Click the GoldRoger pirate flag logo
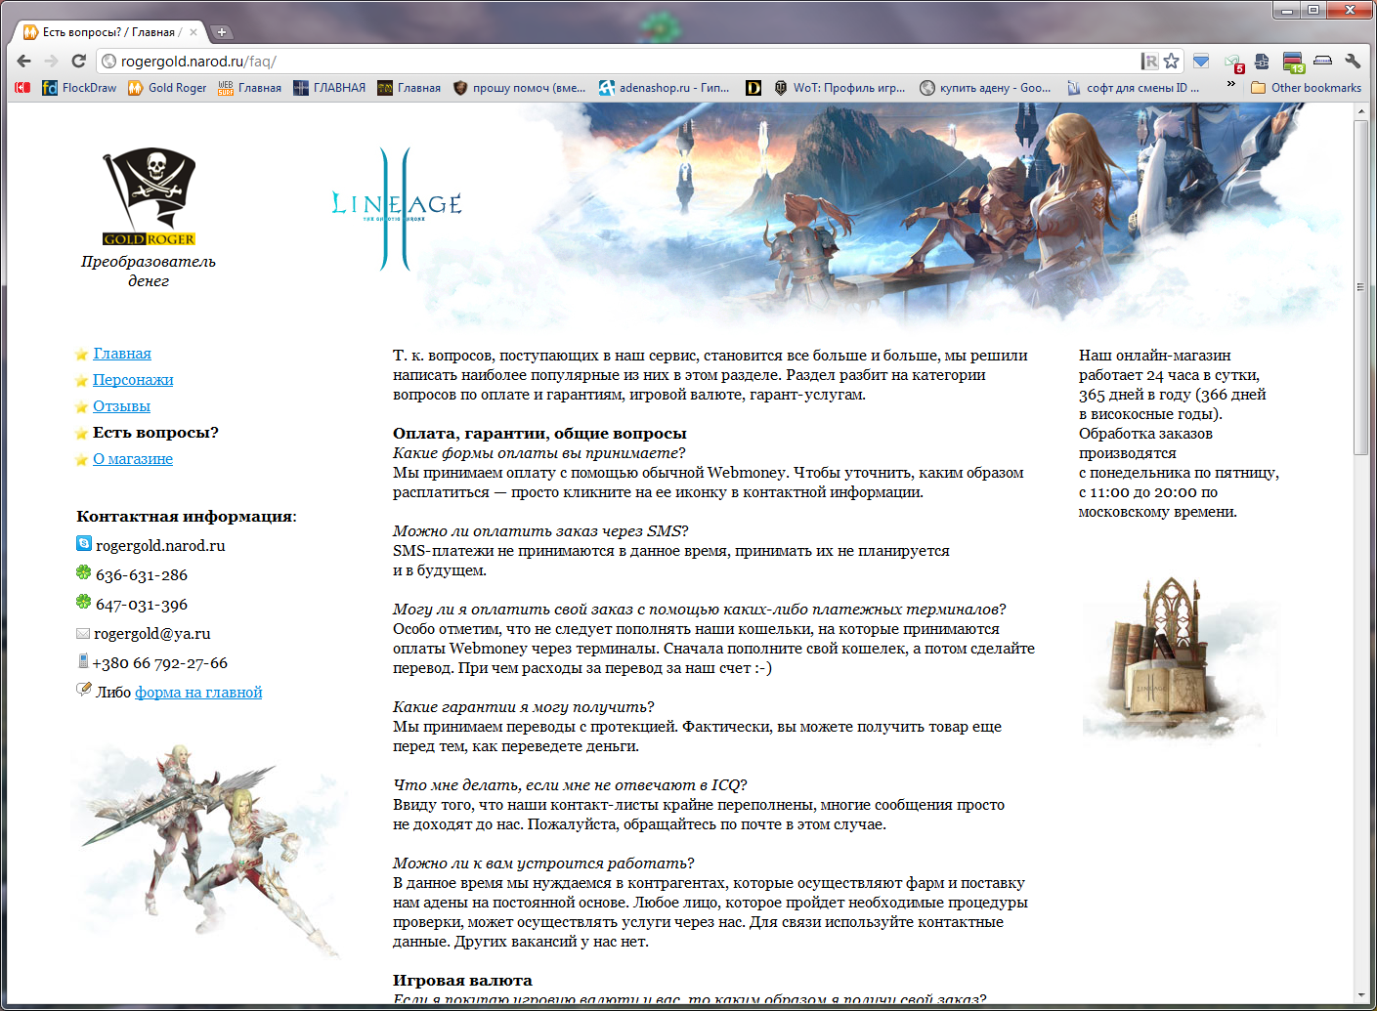This screenshot has height=1011, width=1377. (150, 196)
